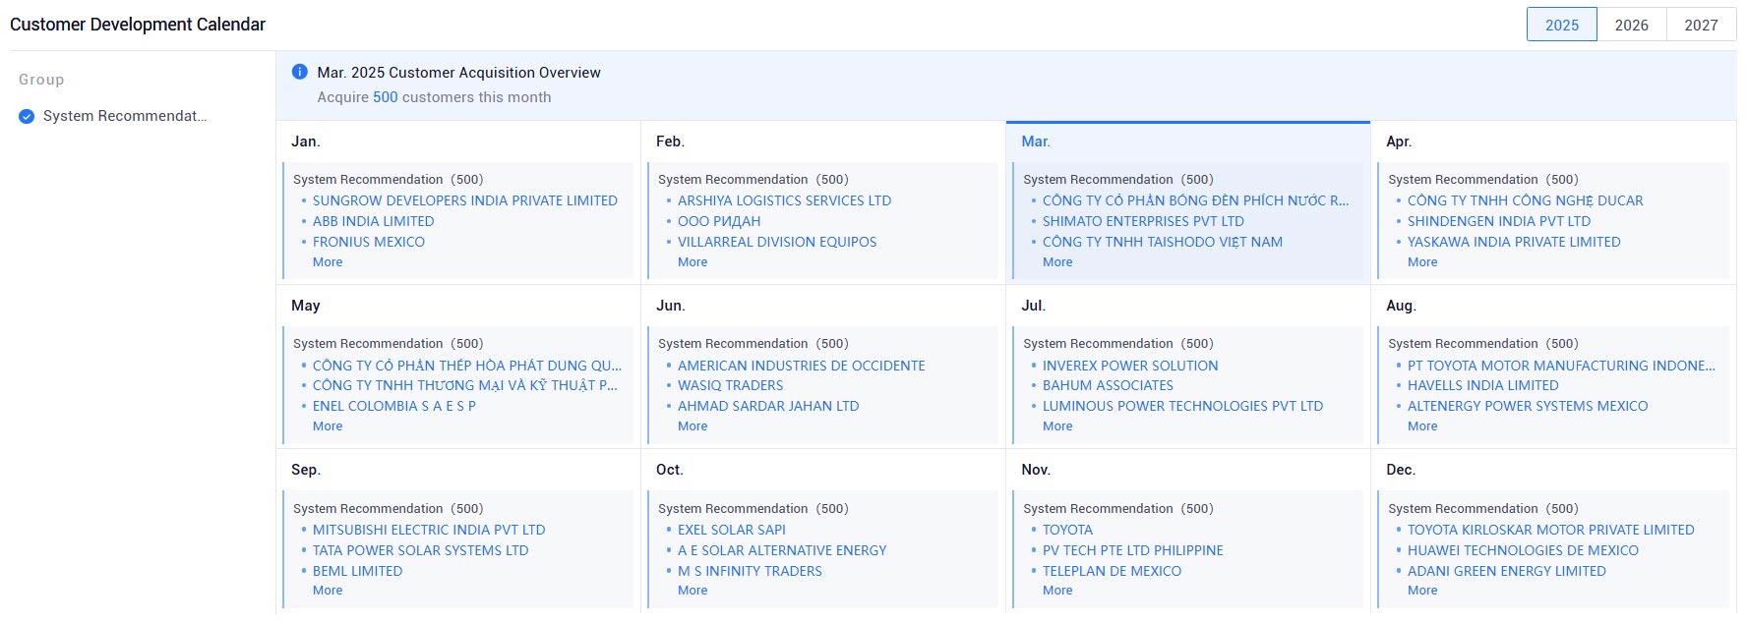The height and width of the screenshot is (623, 1747).
Task: Open CÔNG TY TNHH TAISHODO VIỆT NAM
Action: pos(1163,242)
